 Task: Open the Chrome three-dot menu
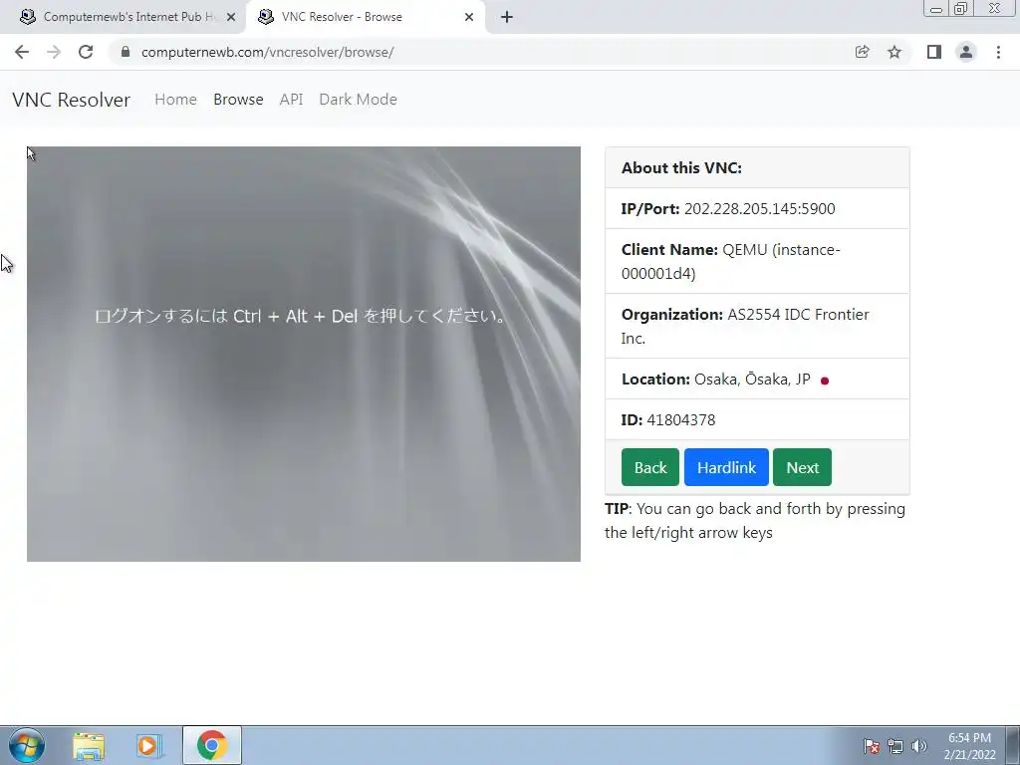[x=998, y=52]
